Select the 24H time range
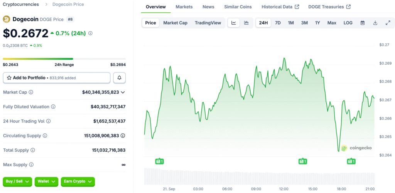Viewport: 395px width, 193px height. [x=263, y=23]
